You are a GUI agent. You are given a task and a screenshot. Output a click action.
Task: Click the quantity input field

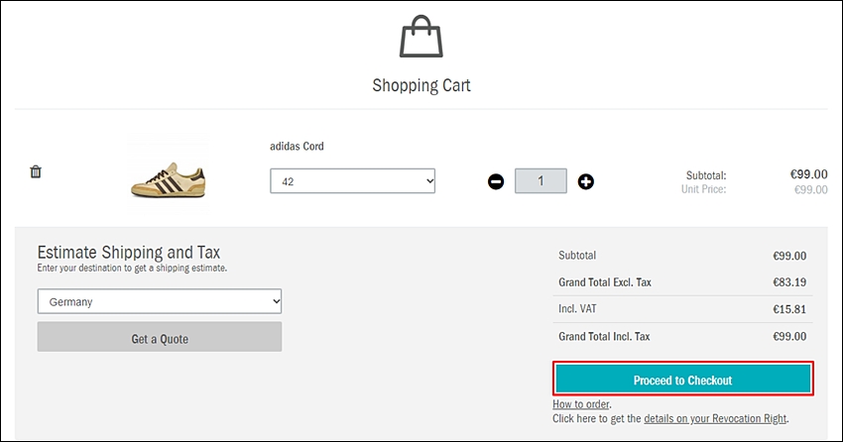541,181
